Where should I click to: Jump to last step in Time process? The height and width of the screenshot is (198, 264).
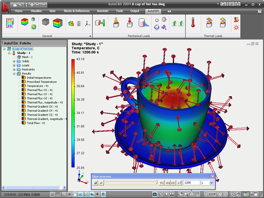[x=179, y=183]
